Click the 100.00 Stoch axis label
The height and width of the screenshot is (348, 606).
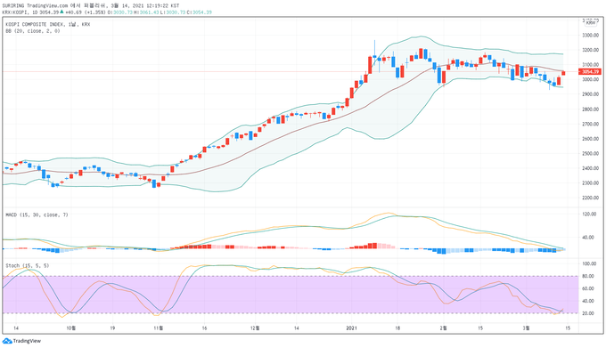(589, 264)
